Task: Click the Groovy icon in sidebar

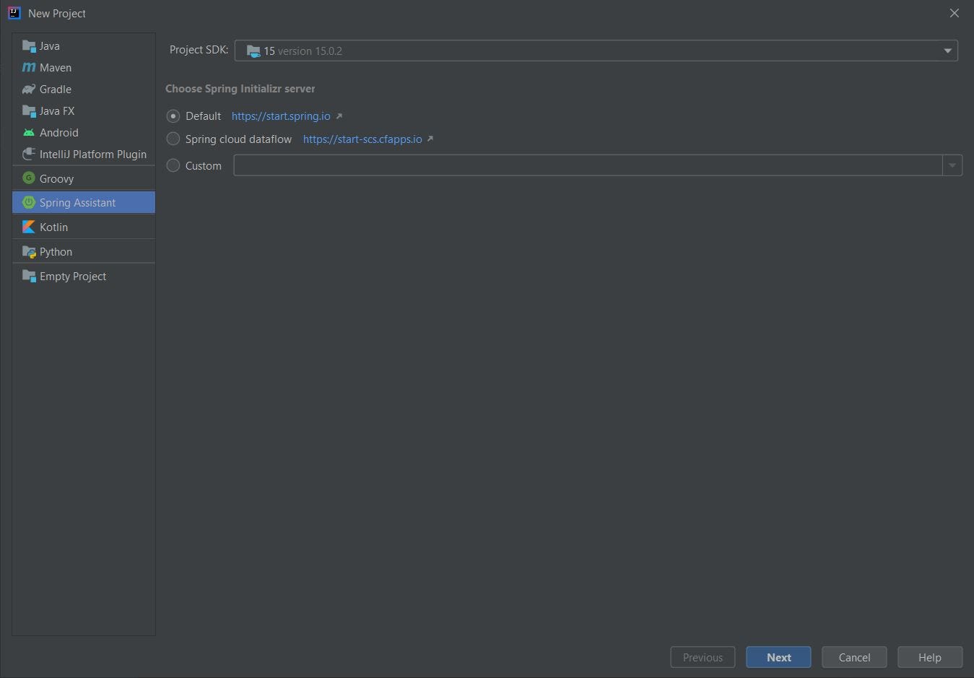Action: coord(29,178)
